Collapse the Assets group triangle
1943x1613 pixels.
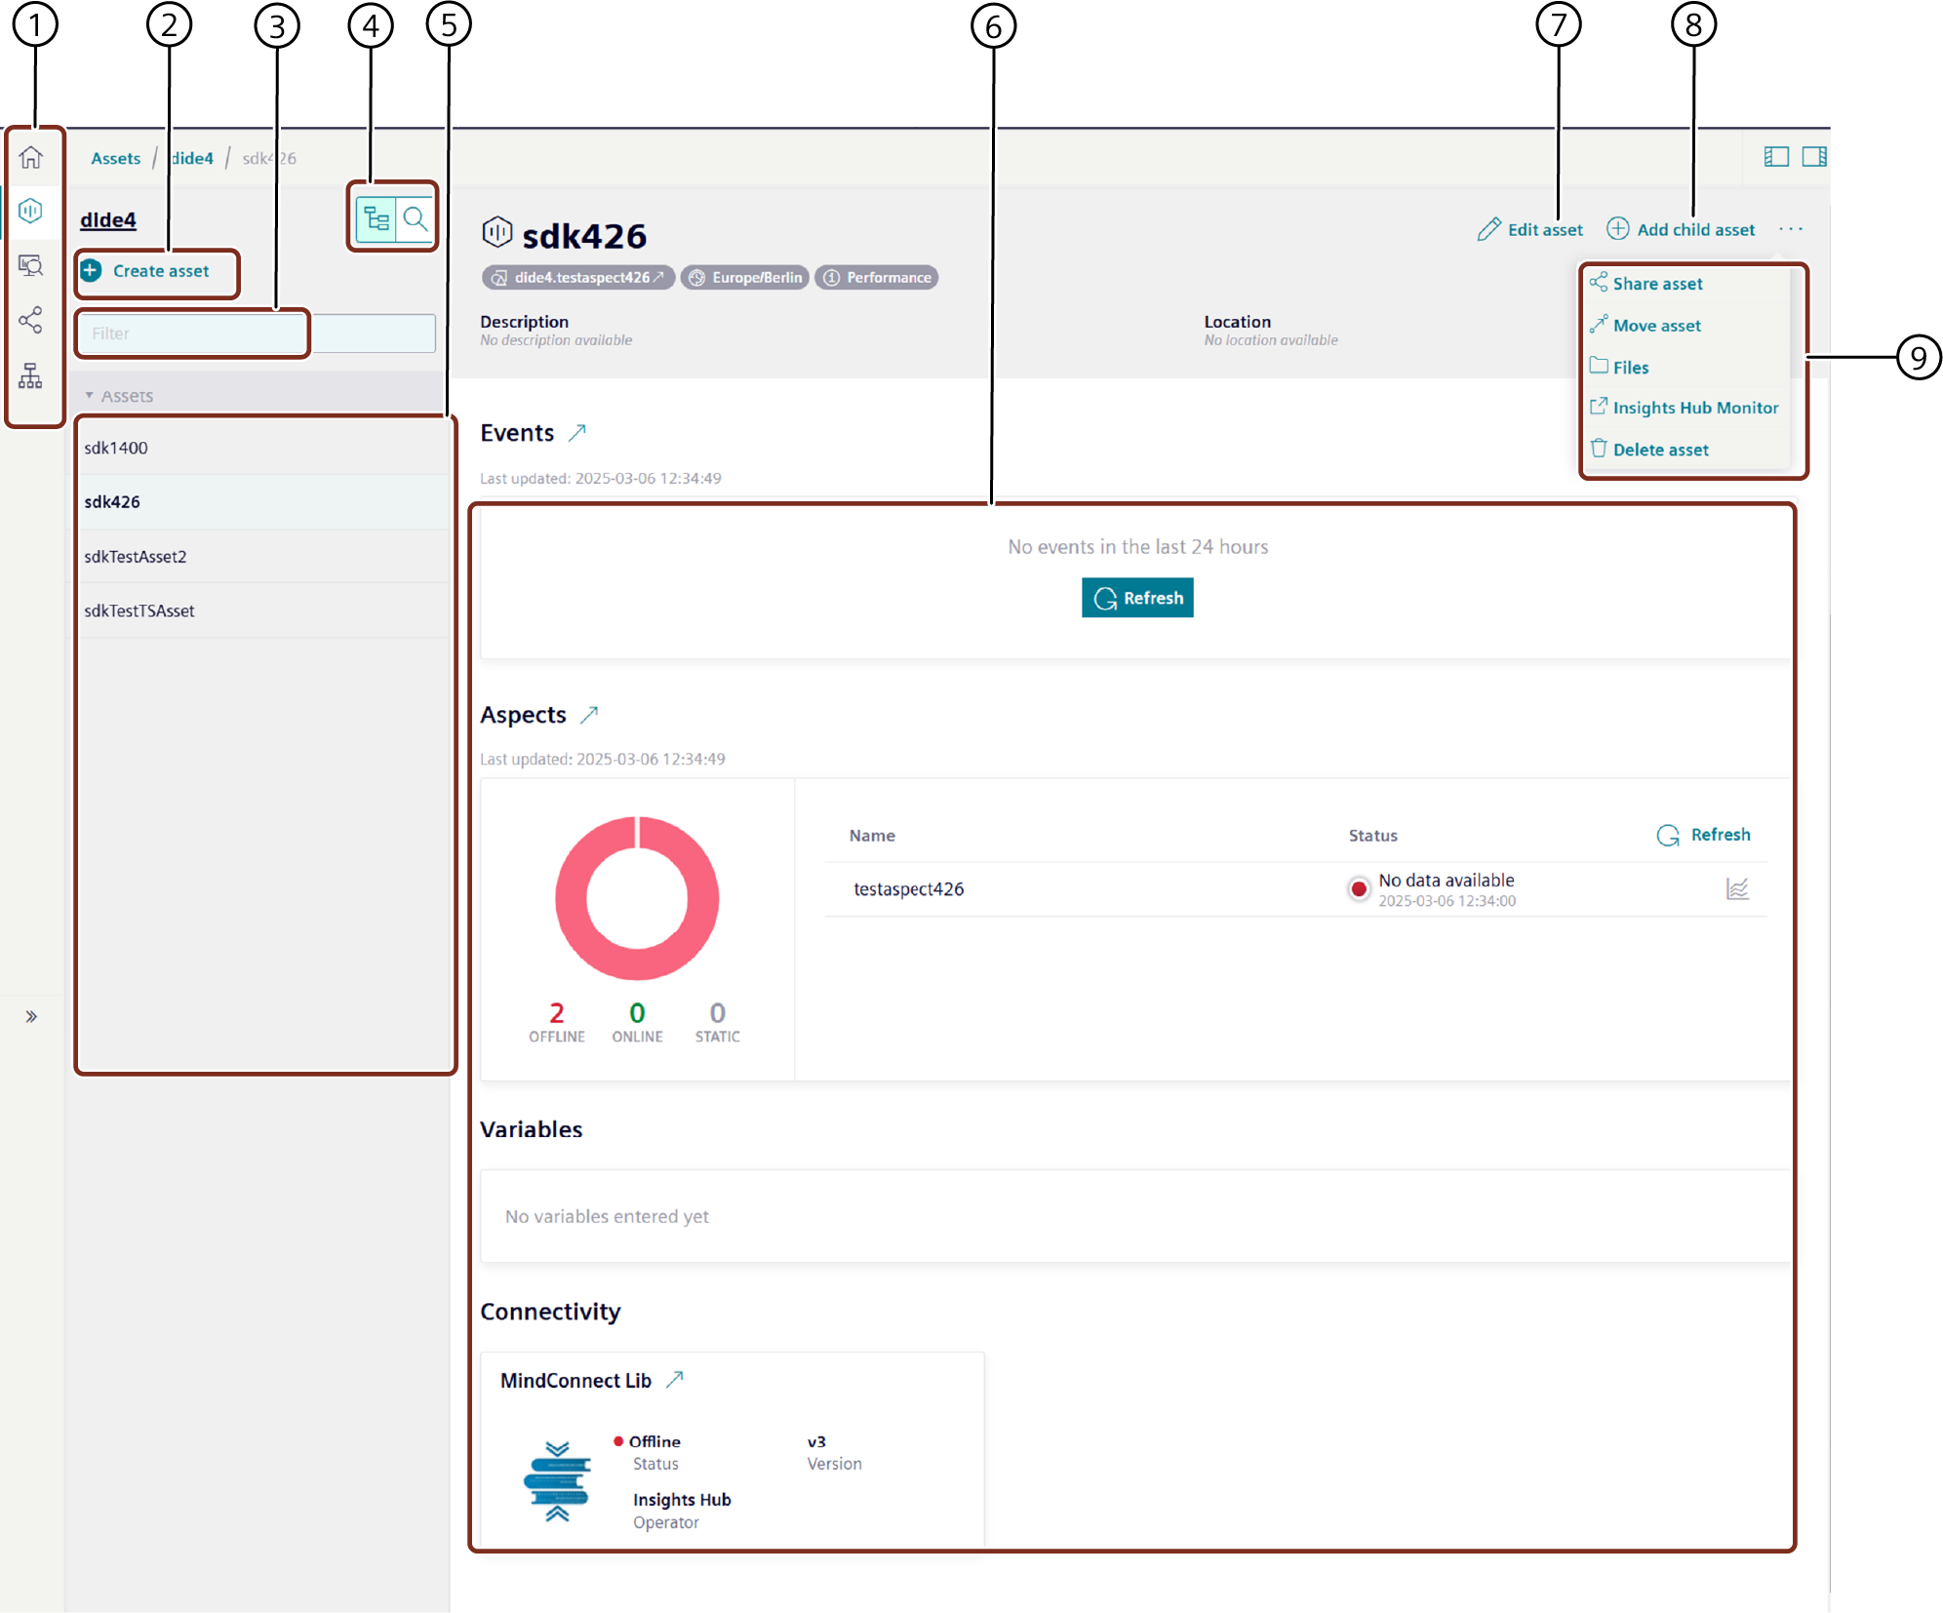point(89,396)
